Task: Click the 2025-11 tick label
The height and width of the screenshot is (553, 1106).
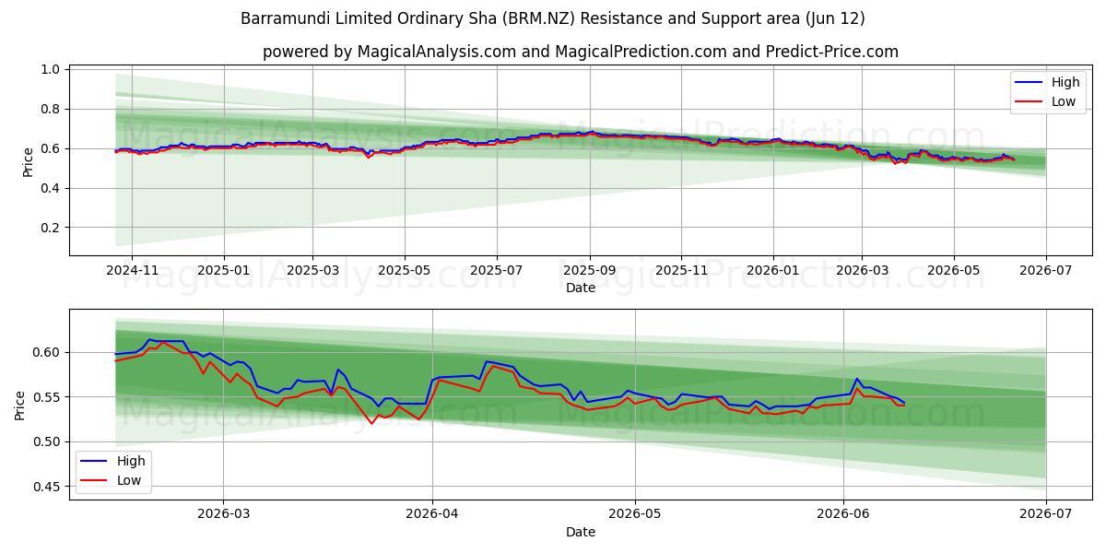Action: 682,270
